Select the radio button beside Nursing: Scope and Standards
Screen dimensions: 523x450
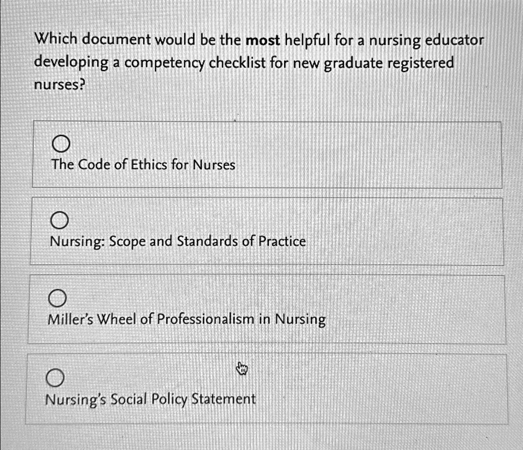click(61, 220)
